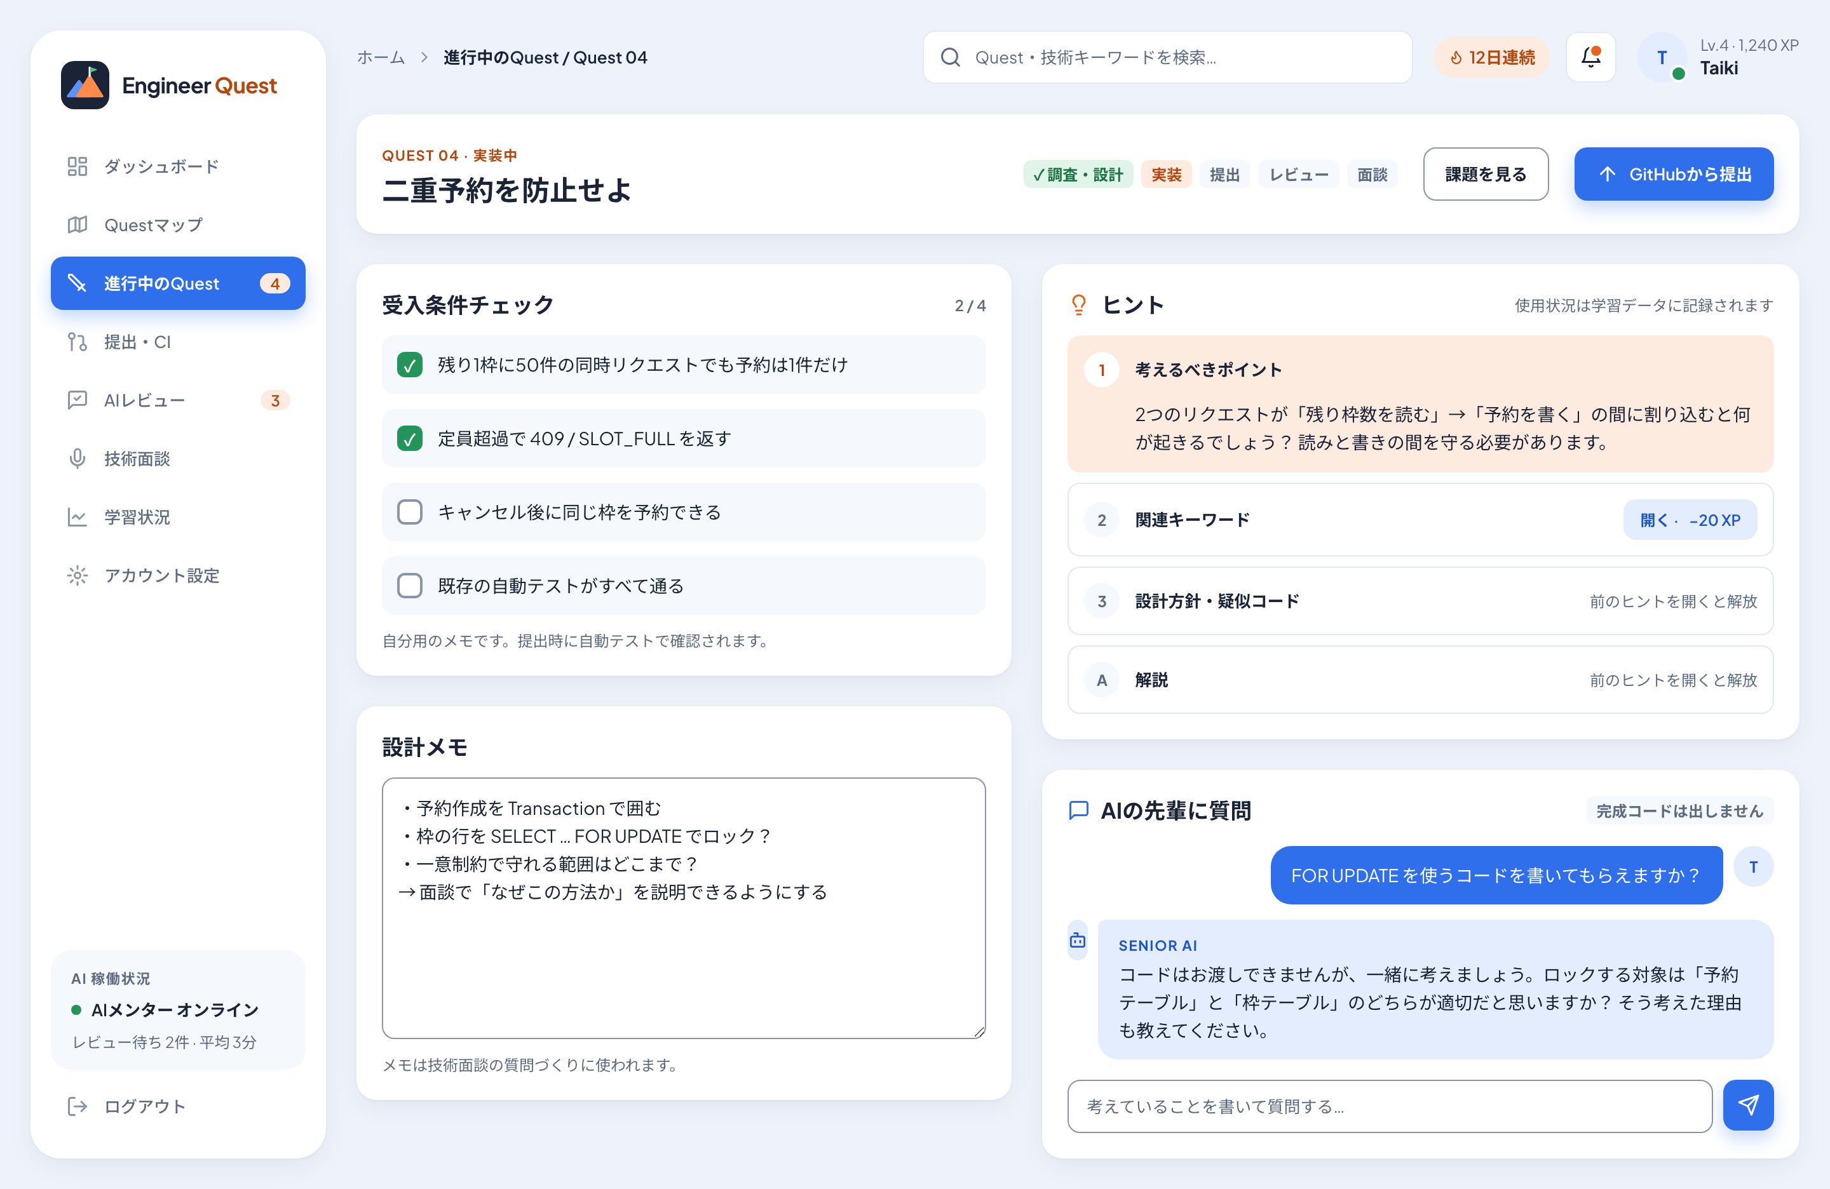The height and width of the screenshot is (1189, 1830).
Task: Select the レビュー stage chip
Action: pyautogui.click(x=1299, y=175)
